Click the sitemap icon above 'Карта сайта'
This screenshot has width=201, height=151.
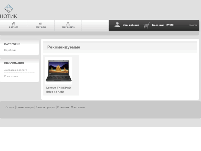(68, 24)
